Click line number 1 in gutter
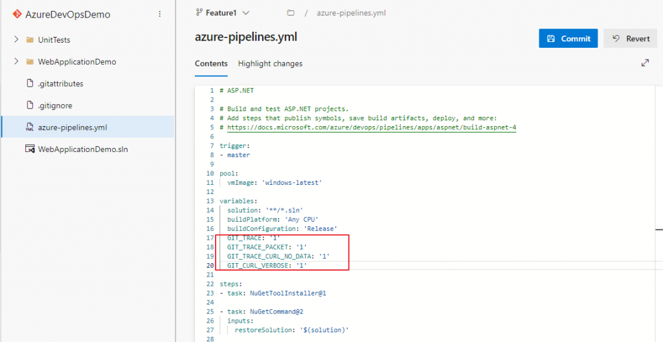663x342 pixels. (x=212, y=91)
